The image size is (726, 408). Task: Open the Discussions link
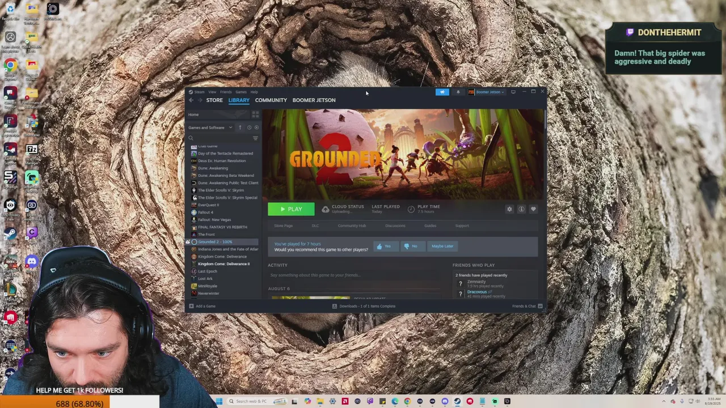pos(395,226)
